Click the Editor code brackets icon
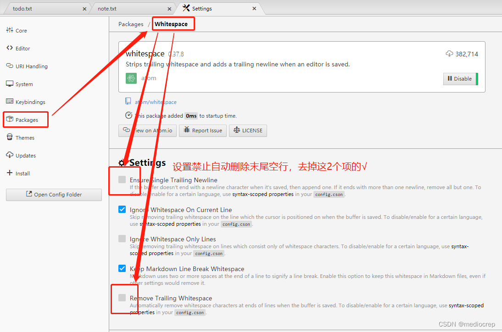 (10, 48)
